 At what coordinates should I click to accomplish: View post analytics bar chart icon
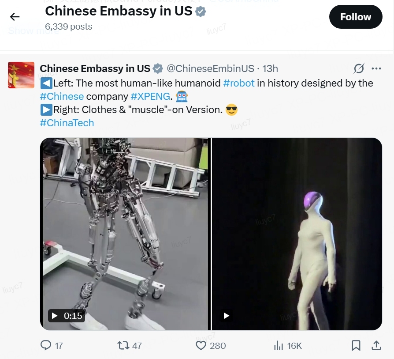pyautogui.click(x=279, y=345)
